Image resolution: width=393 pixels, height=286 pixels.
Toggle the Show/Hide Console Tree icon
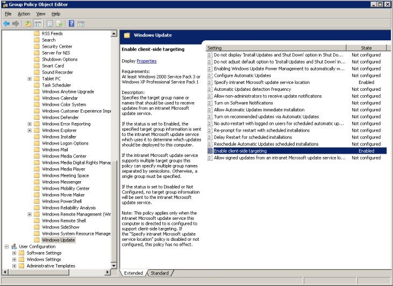(x=38, y=24)
